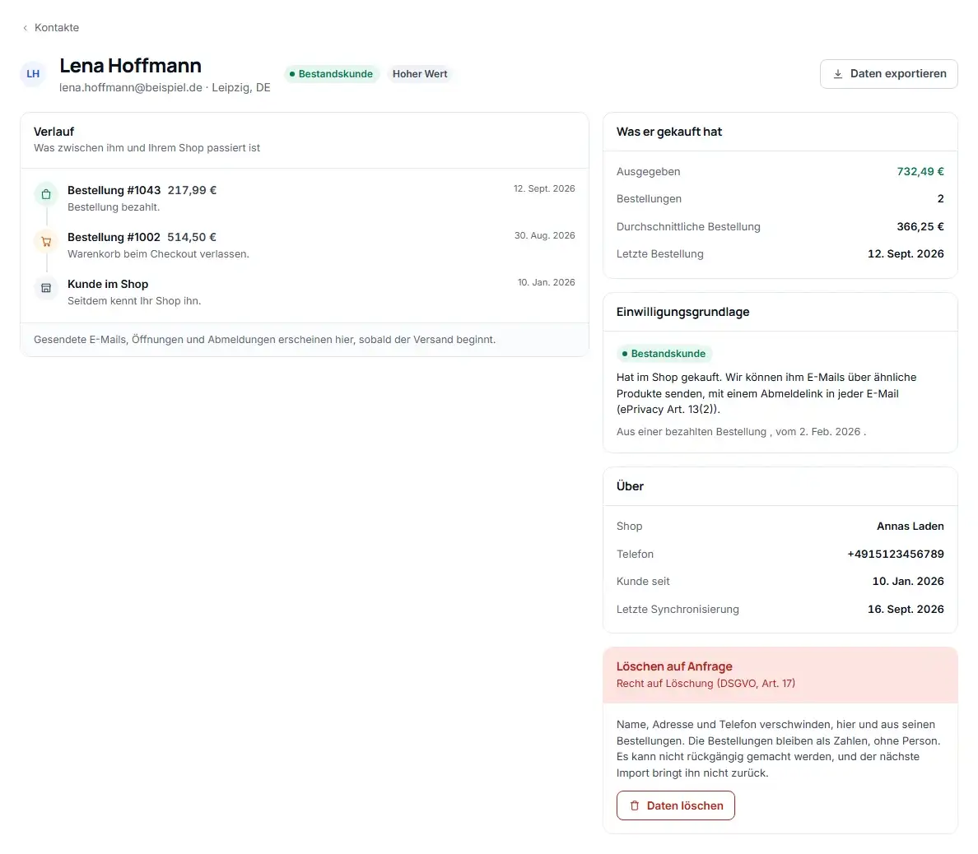Click the spent amount 732,49 €
This screenshot has height=854, width=978.
pos(920,171)
